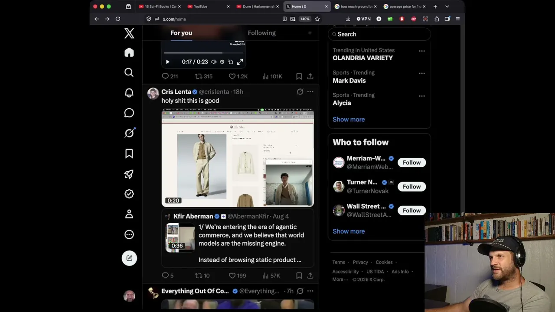The width and height of the screenshot is (555, 312).
Task: Open Notifications bell in sidebar
Action: [129, 93]
